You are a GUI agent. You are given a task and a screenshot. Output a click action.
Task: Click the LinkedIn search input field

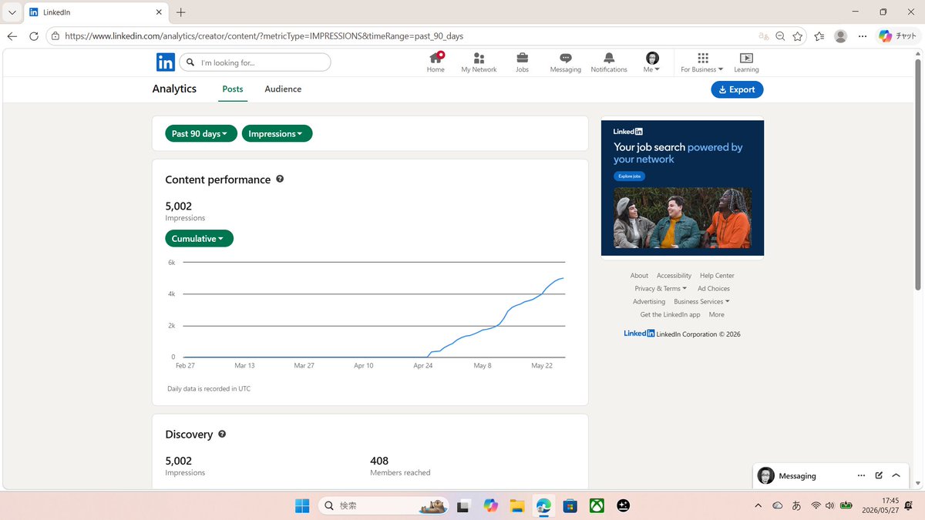(x=255, y=62)
